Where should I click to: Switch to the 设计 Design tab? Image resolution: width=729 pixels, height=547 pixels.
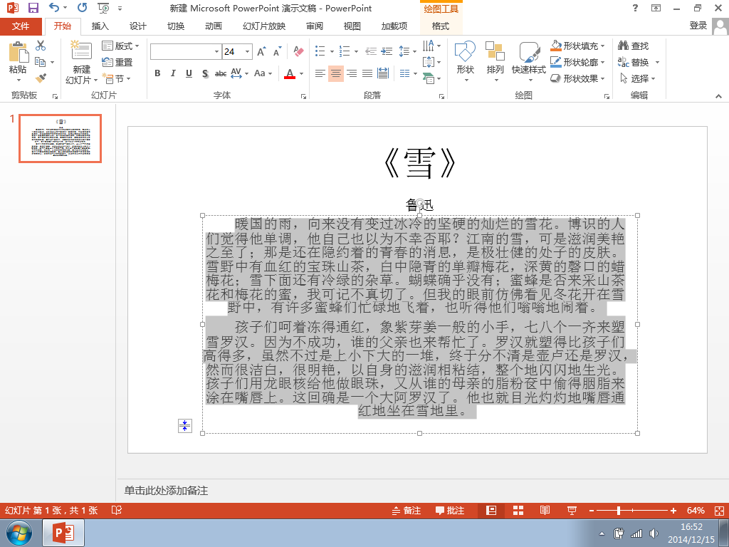point(137,26)
